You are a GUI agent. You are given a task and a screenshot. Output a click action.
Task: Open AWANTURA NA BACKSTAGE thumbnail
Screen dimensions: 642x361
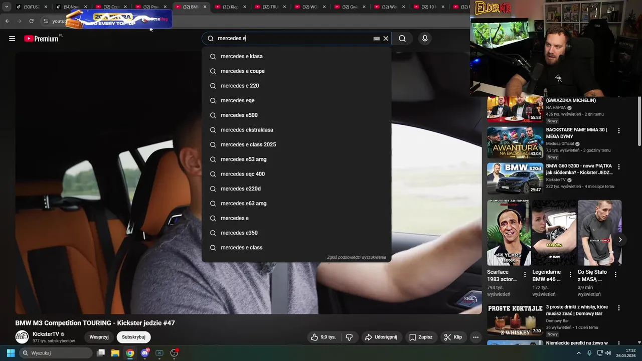(515, 142)
